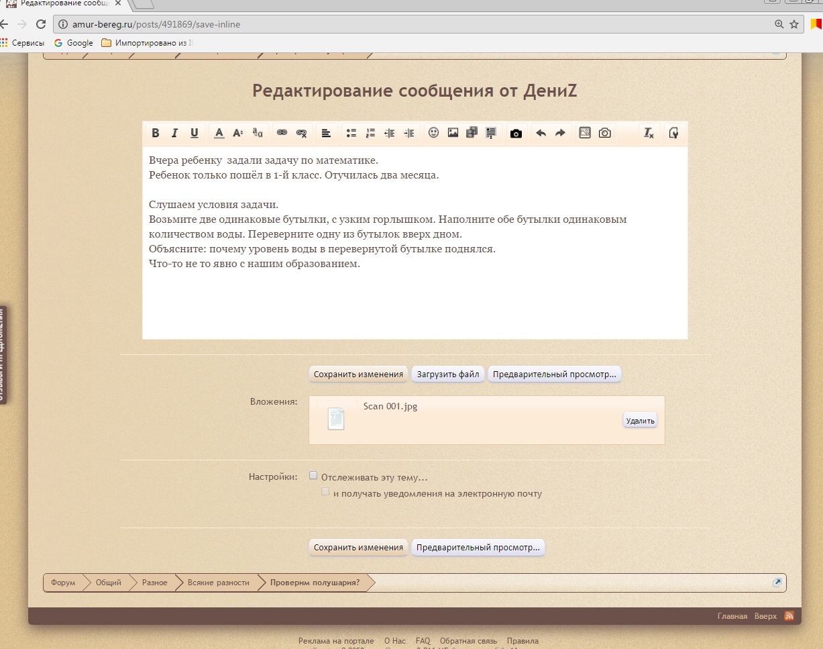Open the text color picker
Screen dimensions: 823x649
coord(219,133)
